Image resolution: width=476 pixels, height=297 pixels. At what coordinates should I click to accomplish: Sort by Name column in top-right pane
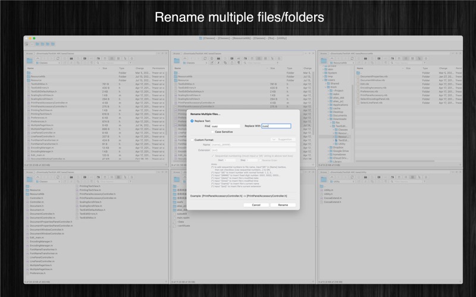tap(360, 68)
